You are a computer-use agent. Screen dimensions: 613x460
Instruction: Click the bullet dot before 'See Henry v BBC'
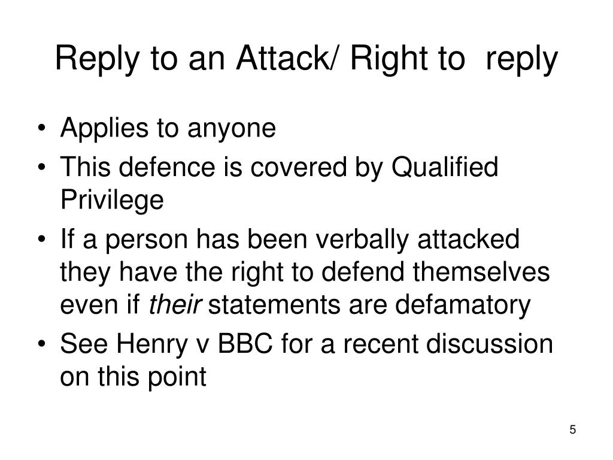tap(43, 344)
